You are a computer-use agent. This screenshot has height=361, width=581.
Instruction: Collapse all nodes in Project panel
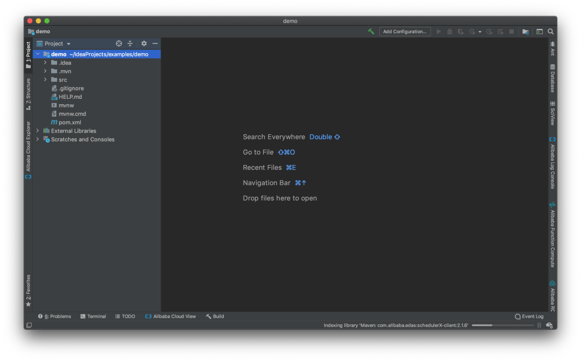click(x=130, y=44)
